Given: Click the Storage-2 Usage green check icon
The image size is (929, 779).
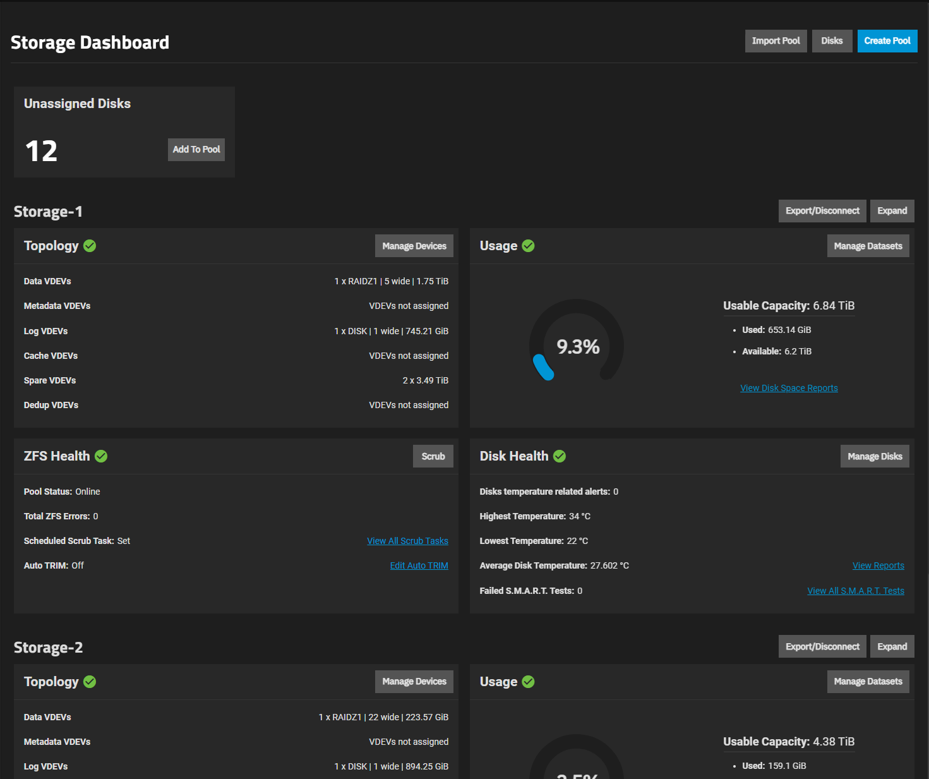Looking at the screenshot, I should (x=529, y=682).
